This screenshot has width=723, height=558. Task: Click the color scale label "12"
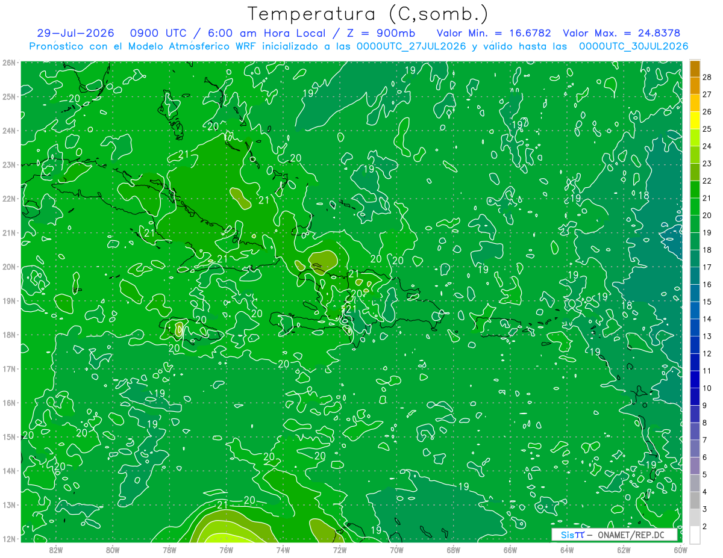point(707,354)
